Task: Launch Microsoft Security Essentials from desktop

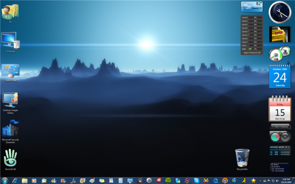Action: 10,132
